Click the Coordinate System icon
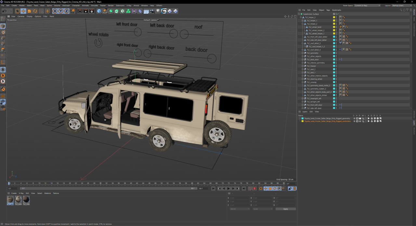 (x=72, y=11)
